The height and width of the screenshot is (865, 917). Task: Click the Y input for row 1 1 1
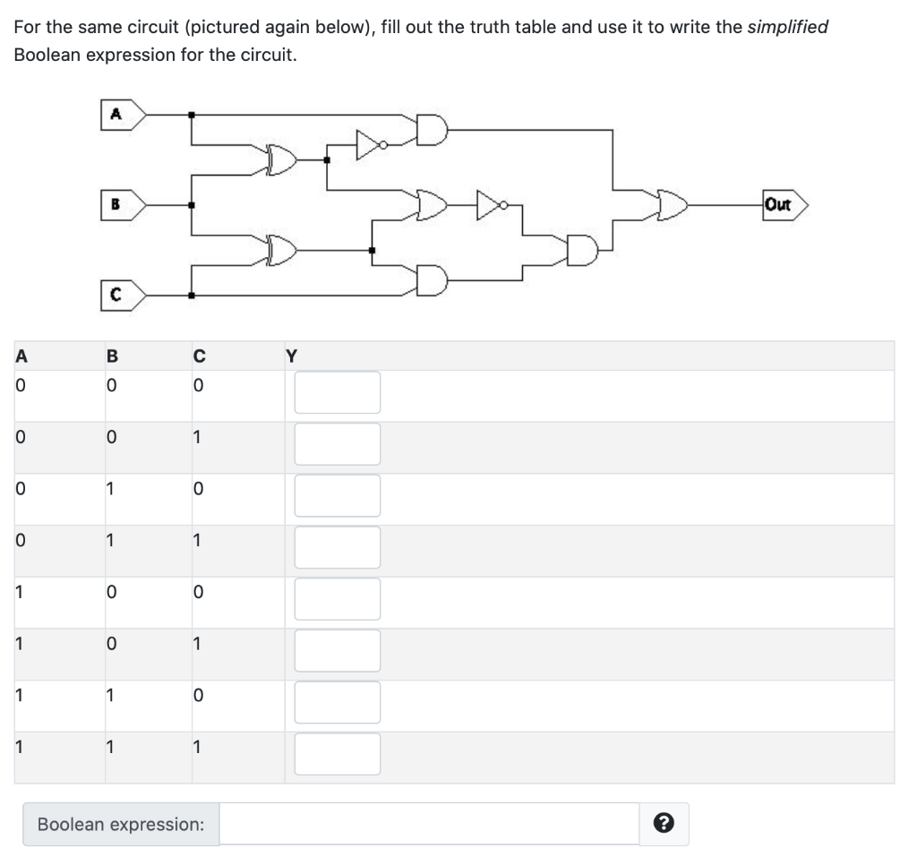pyautogui.click(x=337, y=754)
